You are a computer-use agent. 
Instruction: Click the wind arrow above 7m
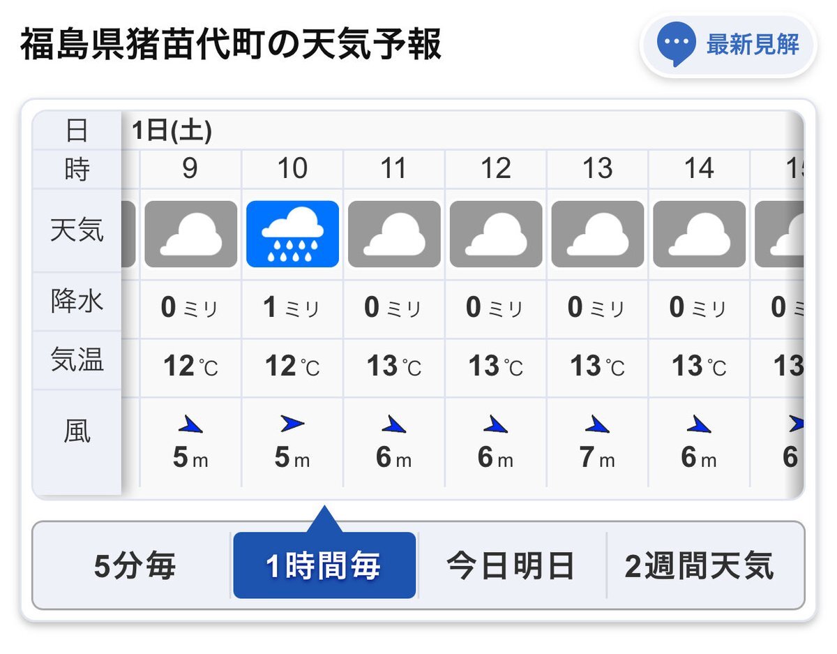click(x=597, y=424)
